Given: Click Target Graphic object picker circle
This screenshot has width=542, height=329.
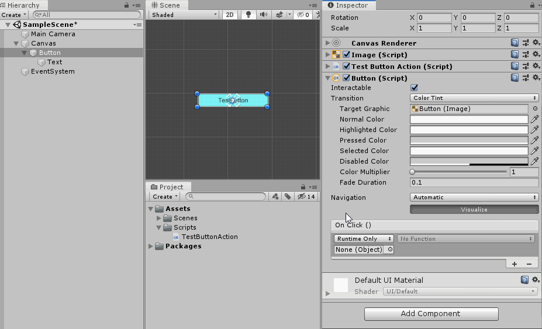Looking at the screenshot, I should pyautogui.click(x=535, y=109).
